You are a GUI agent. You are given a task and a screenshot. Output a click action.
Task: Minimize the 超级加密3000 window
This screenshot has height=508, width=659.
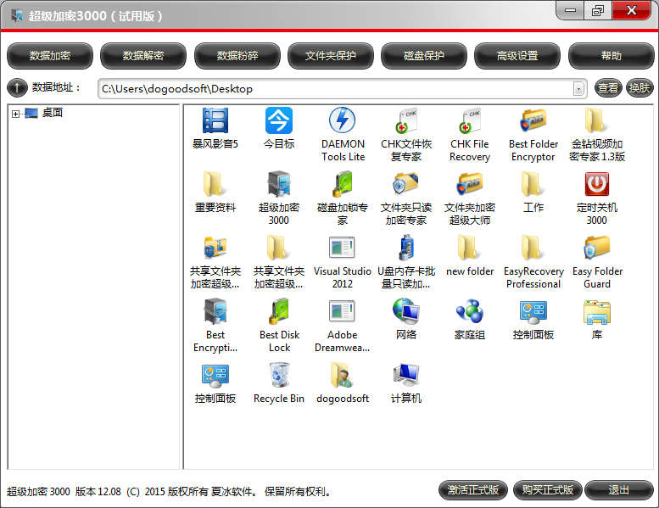tap(570, 10)
